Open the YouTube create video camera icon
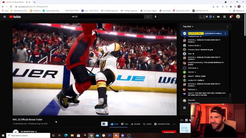The height and width of the screenshot is (138, 246). coord(218,17)
